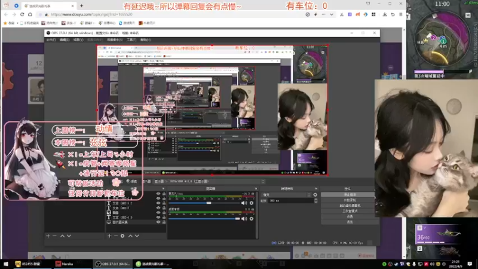Image resolution: width=478 pixels, height=269 pixels.
Task: Click browser forward arrow
Action: [x=14, y=14]
